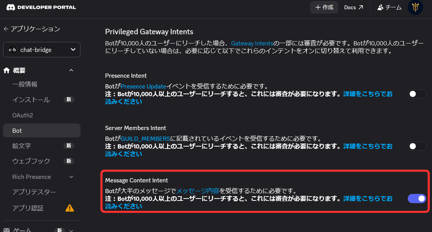This screenshot has width=432, height=232.
Task: Open the メッセージ内容 link
Action: tap(198, 191)
